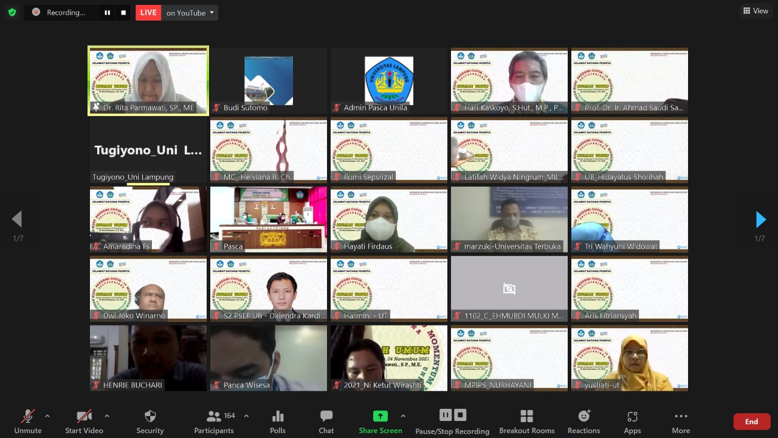Viewport: 778px width, 438px height.
Task: Open the More options menu
Action: [681, 421]
